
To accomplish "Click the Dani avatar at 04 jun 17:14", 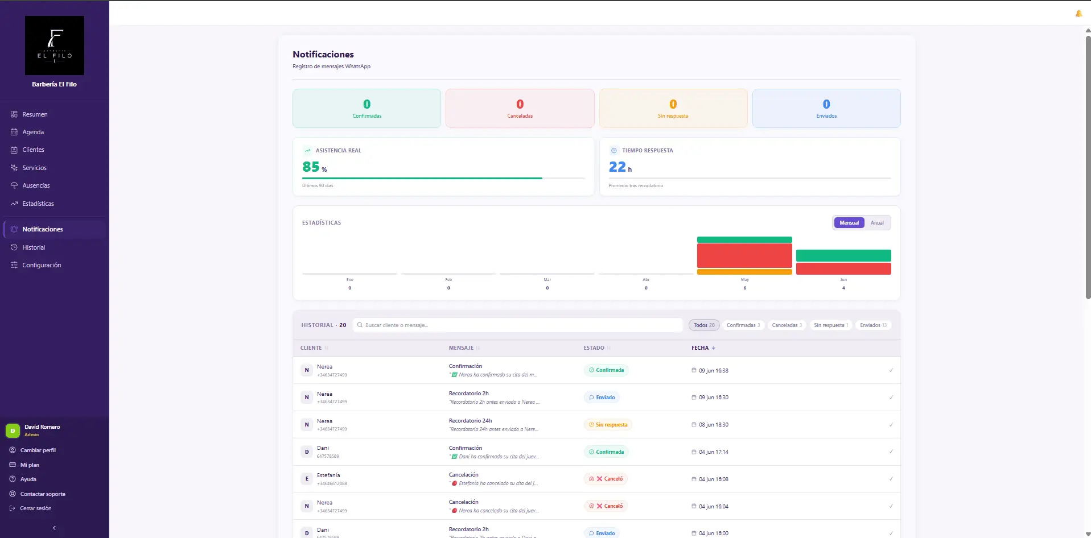I will [x=307, y=452].
